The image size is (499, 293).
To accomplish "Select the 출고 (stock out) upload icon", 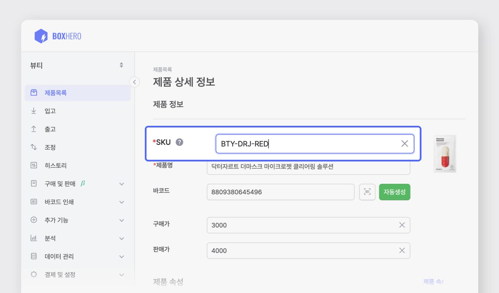I will (x=33, y=129).
